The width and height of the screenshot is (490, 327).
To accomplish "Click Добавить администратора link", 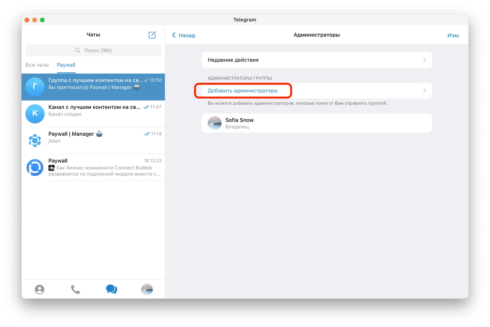I will (x=243, y=90).
